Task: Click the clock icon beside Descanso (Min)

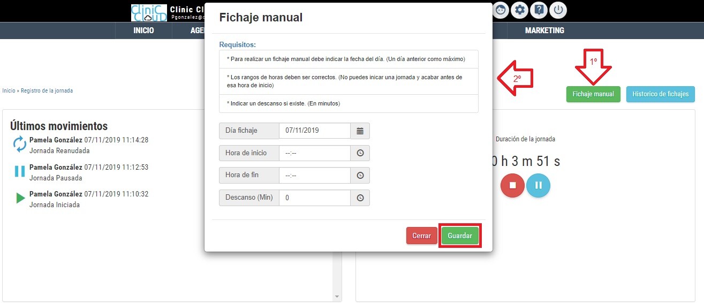Action: [360, 198]
